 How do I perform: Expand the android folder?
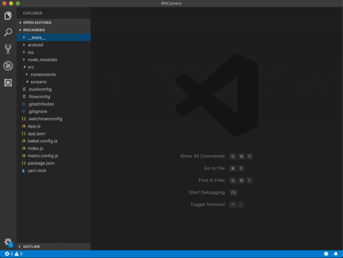pyautogui.click(x=35, y=45)
